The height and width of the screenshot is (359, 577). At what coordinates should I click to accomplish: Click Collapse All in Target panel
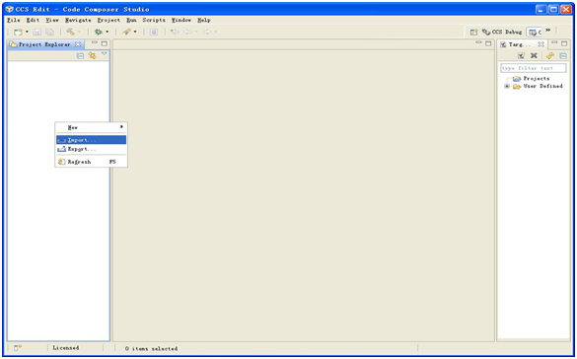pos(563,56)
